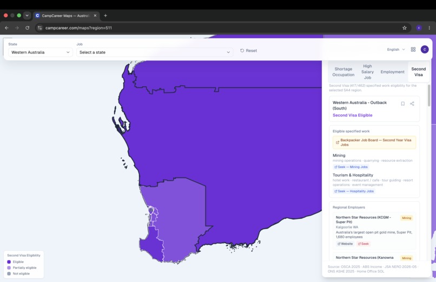This screenshot has width=436, height=282.
Task: Open Backpacker Job Board Second Year Visa link
Action: tap(374, 142)
